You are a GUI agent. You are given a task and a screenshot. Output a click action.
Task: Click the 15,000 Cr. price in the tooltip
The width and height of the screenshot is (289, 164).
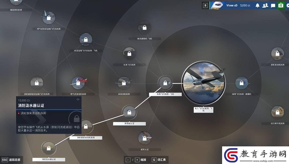24,100
